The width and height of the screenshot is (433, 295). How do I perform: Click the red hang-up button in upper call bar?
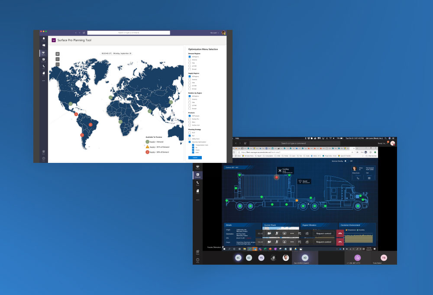point(340,233)
